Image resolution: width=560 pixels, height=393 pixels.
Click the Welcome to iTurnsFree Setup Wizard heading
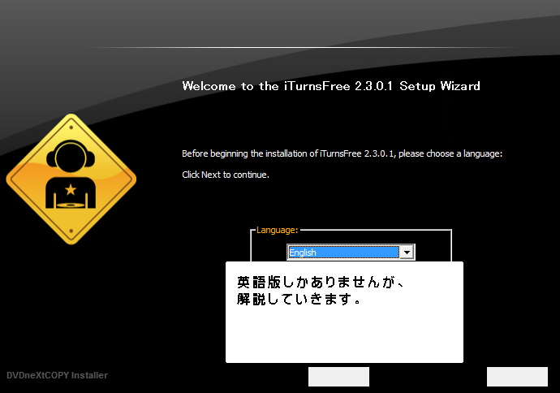tap(330, 86)
